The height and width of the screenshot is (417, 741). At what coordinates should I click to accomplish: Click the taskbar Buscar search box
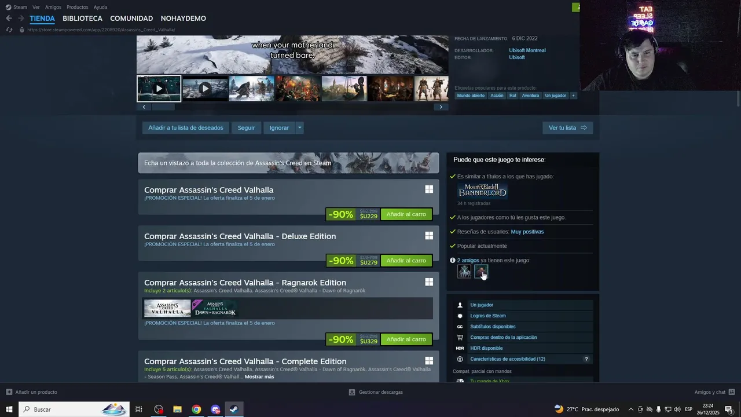(x=74, y=409)
